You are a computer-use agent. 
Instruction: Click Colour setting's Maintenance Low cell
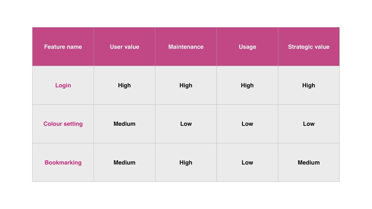coord(186,124)
